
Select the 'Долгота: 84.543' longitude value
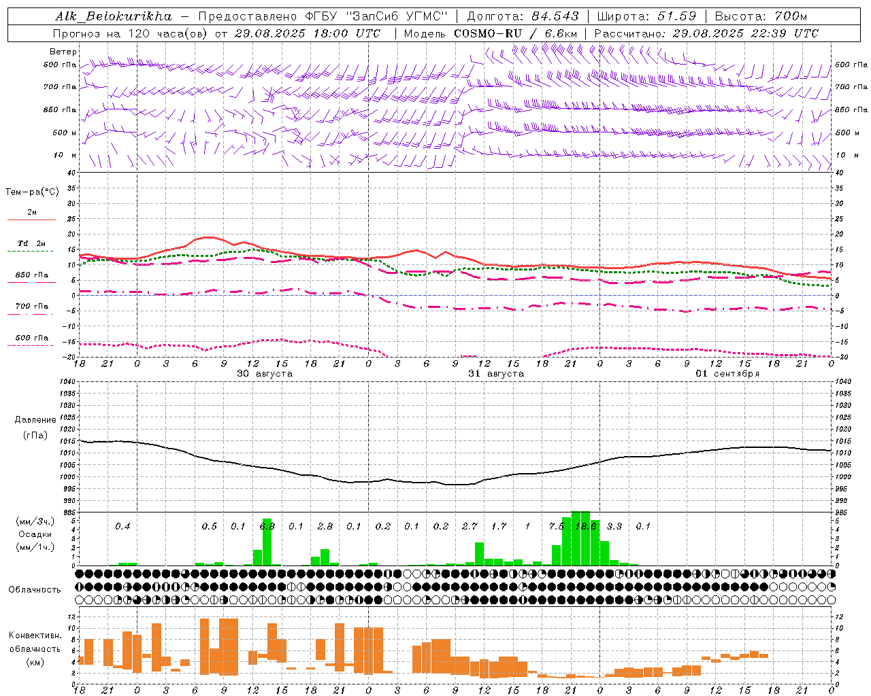(523, 16)
